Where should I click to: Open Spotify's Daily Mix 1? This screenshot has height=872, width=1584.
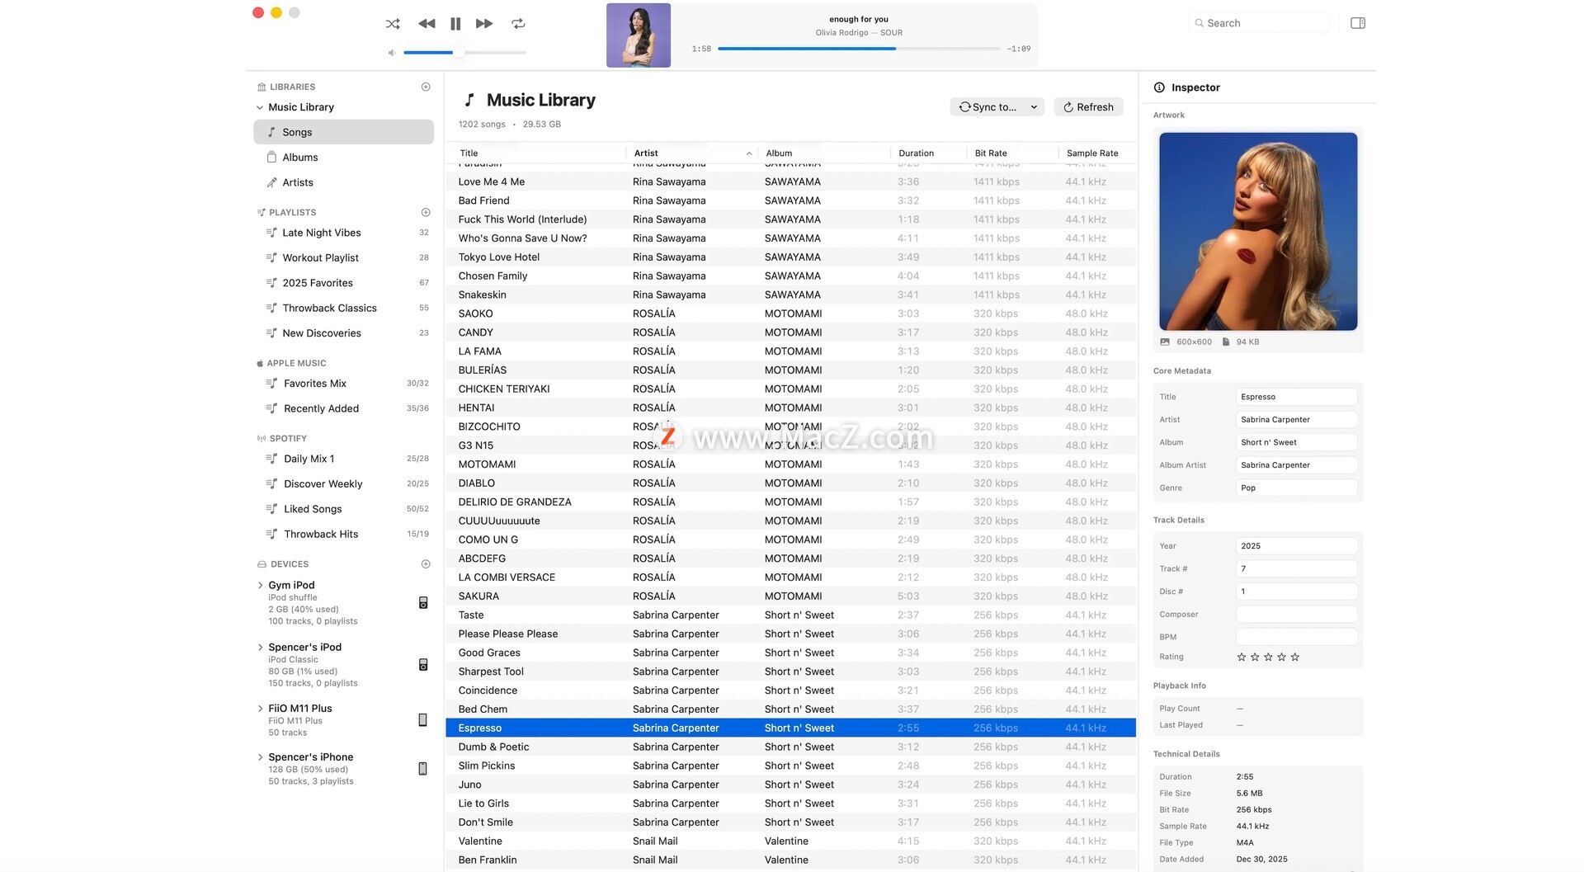(x=343, y=459)
